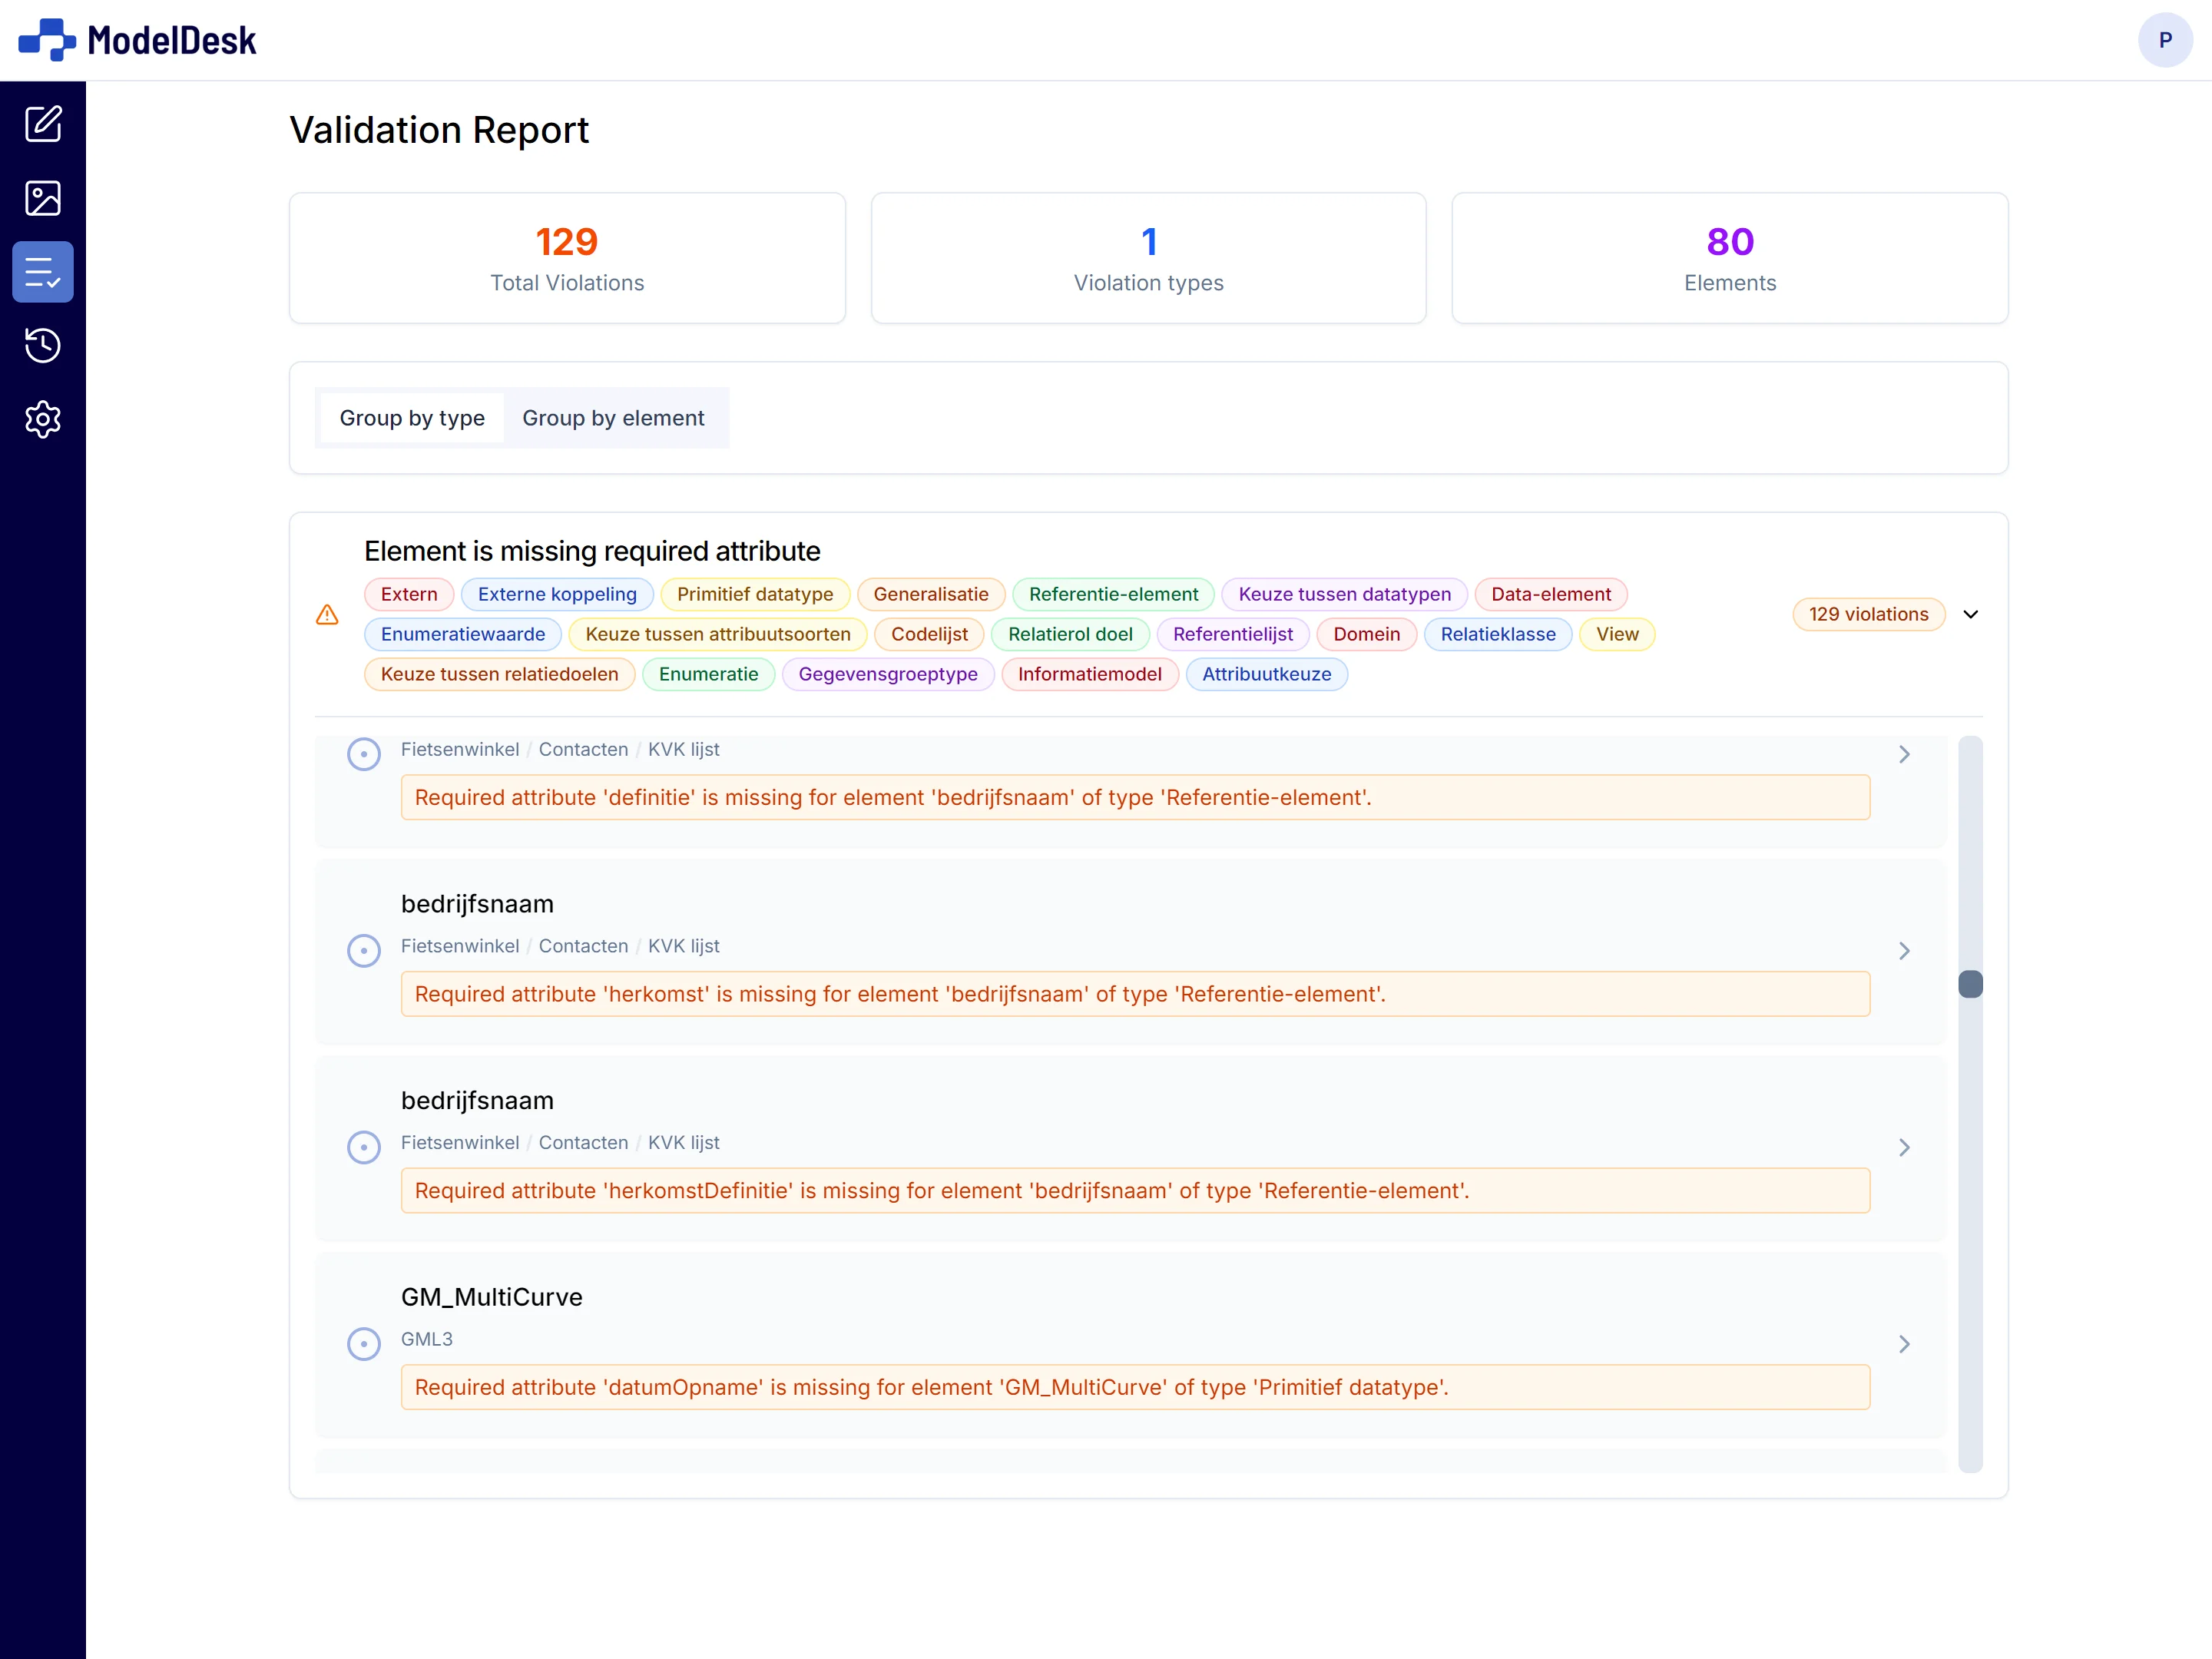Open settings with the gear icon

43,419
